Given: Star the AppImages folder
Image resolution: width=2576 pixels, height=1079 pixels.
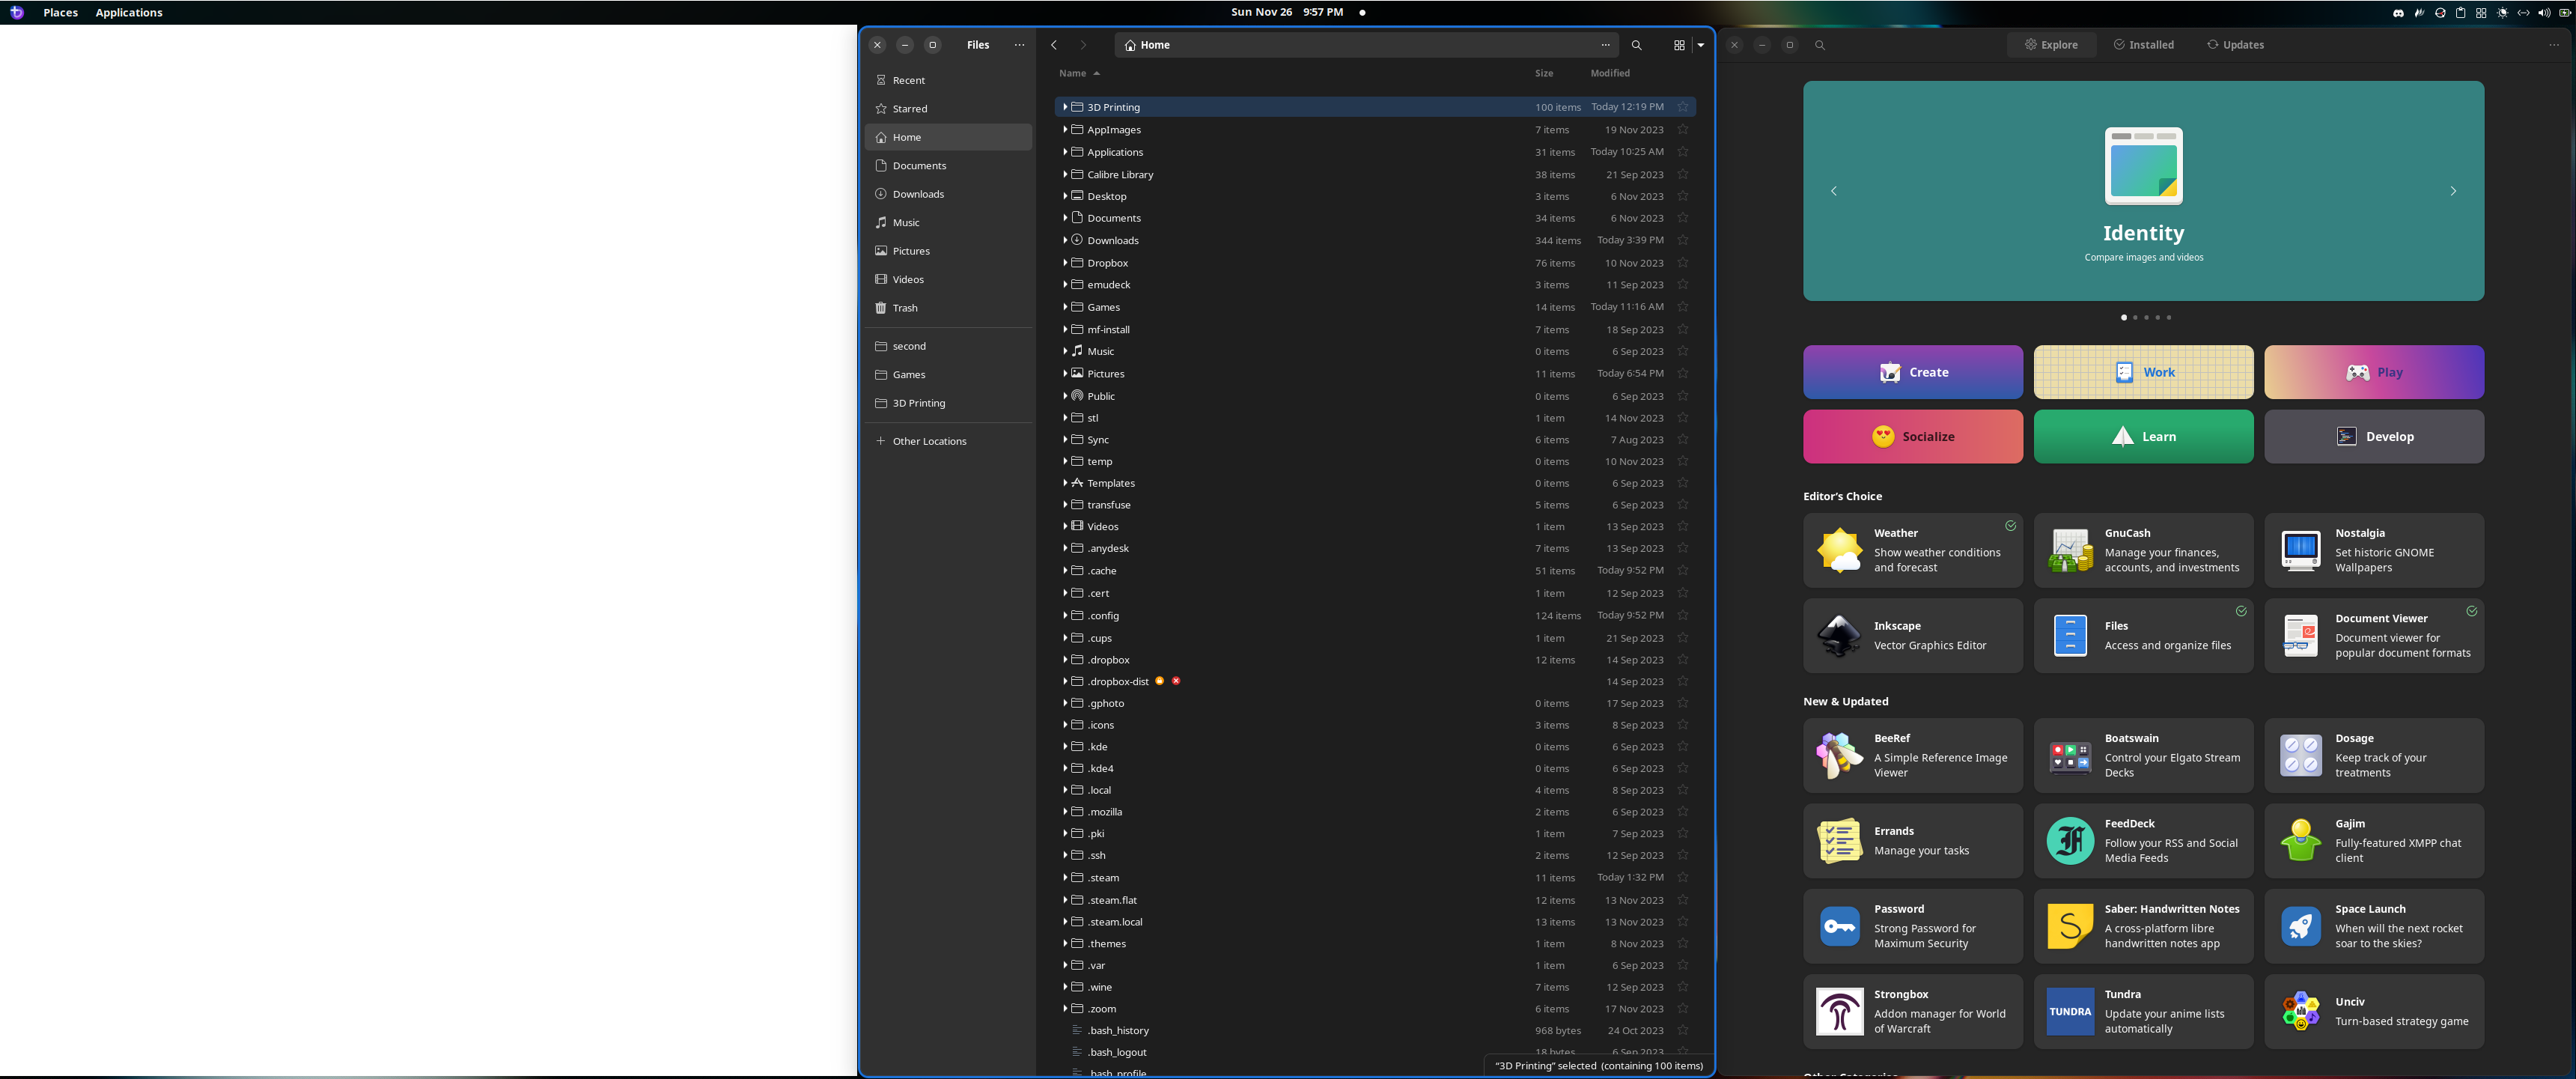Looking at the screenshot, I should coord(1683,130).
